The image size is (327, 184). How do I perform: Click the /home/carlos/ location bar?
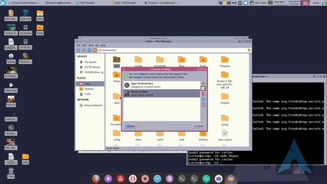tap(172, 50)
